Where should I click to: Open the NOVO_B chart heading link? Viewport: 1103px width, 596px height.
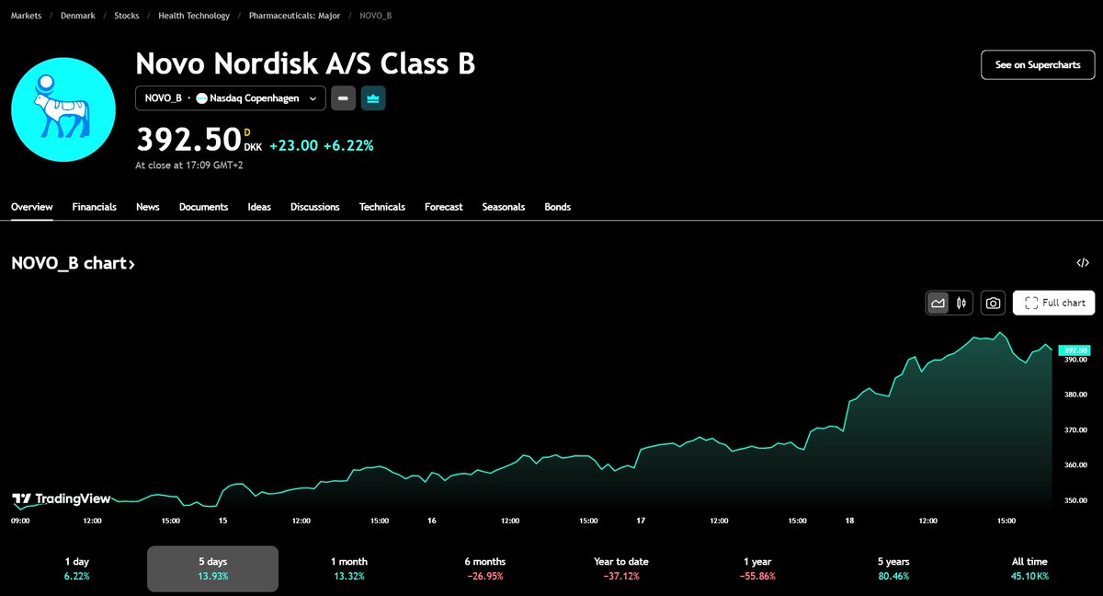click(73, 264)
